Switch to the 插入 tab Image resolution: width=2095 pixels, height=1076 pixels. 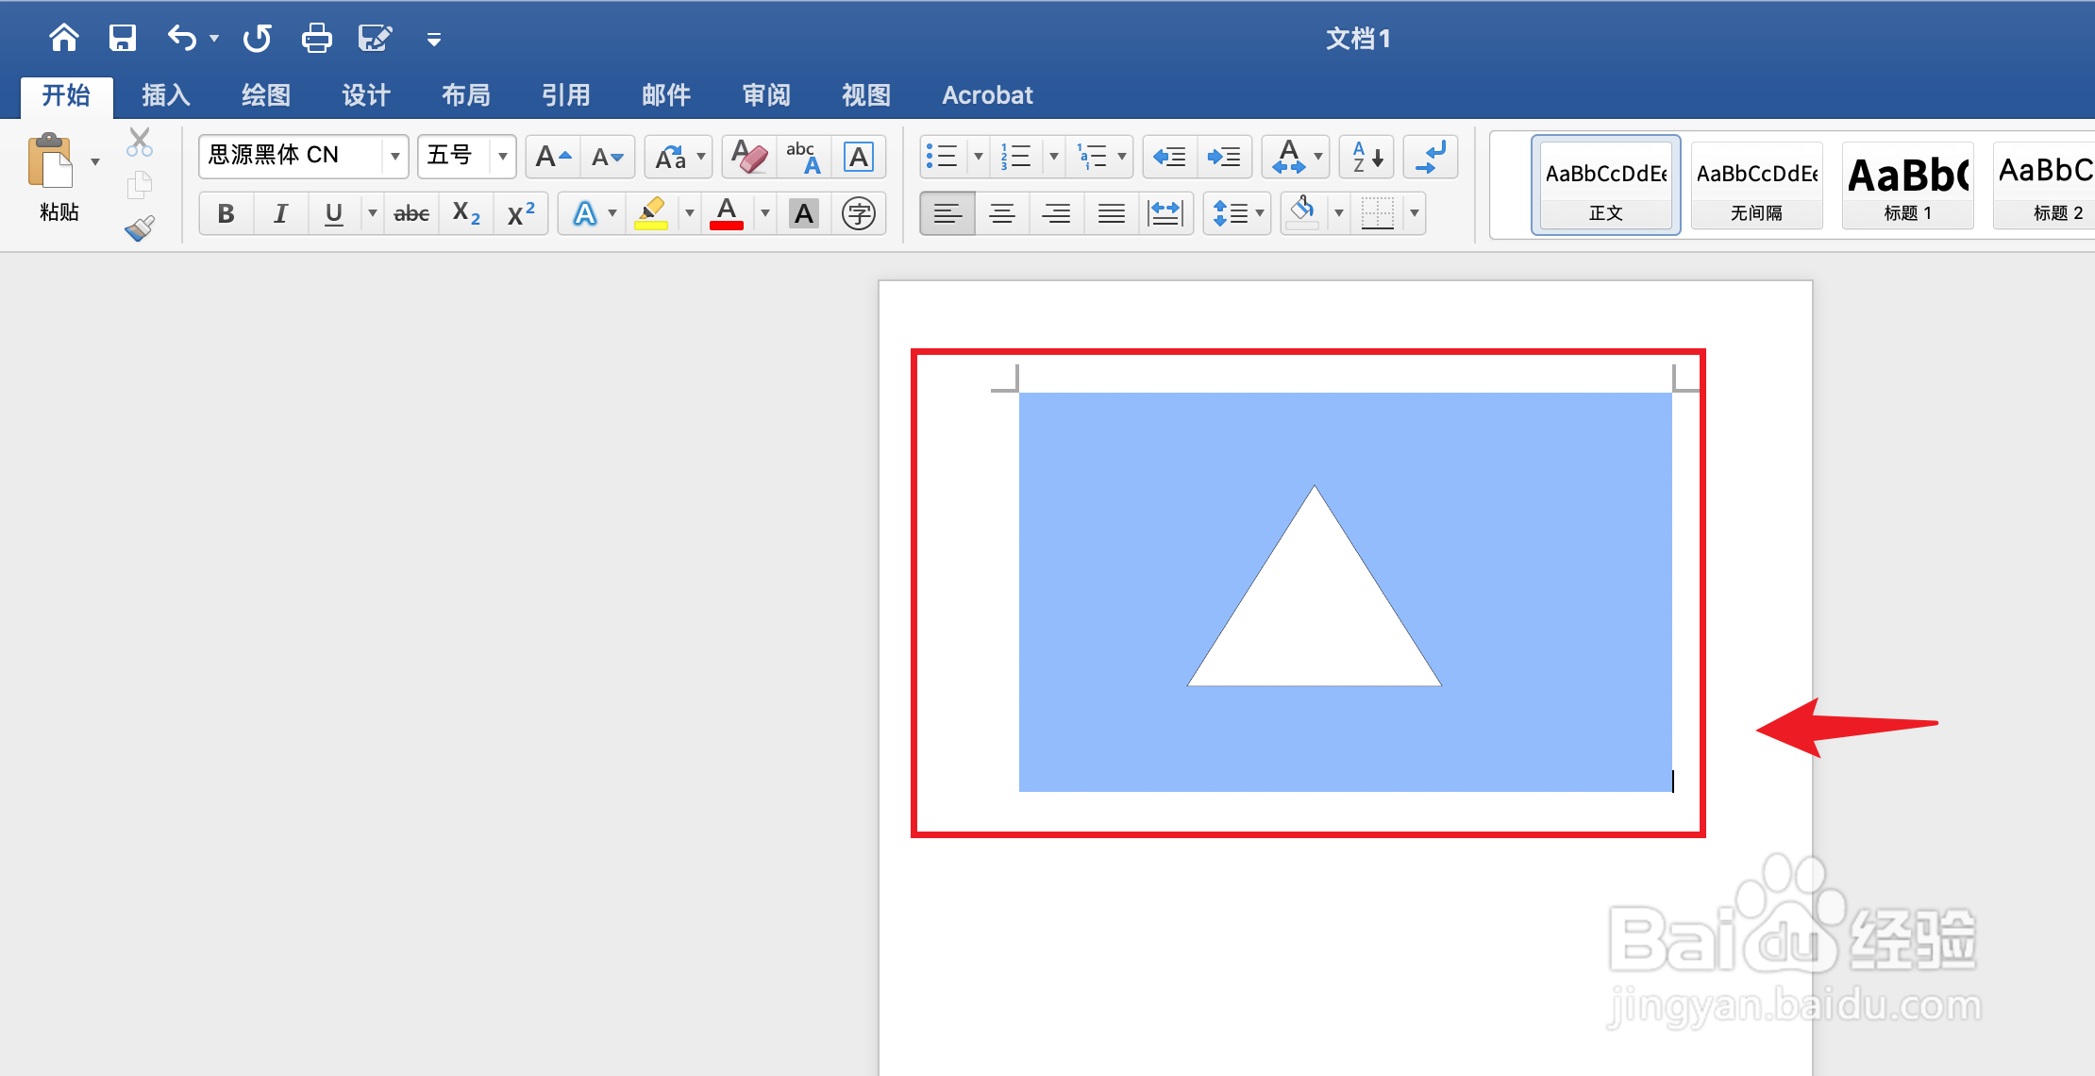(166, 95)
